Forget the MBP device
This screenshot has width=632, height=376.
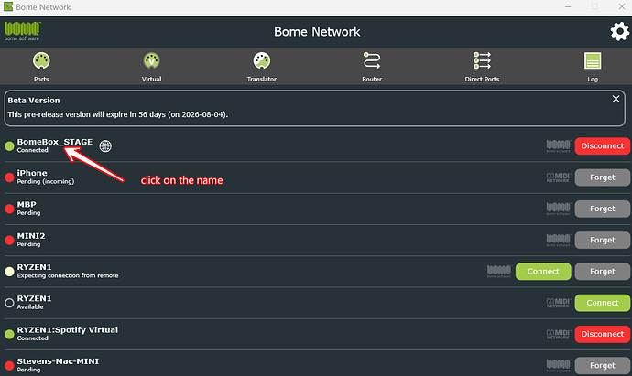coord(602,209)
